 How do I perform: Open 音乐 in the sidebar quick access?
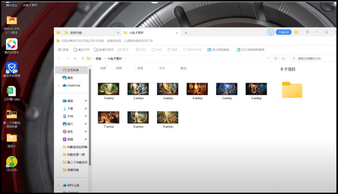[x=68, y=132]
